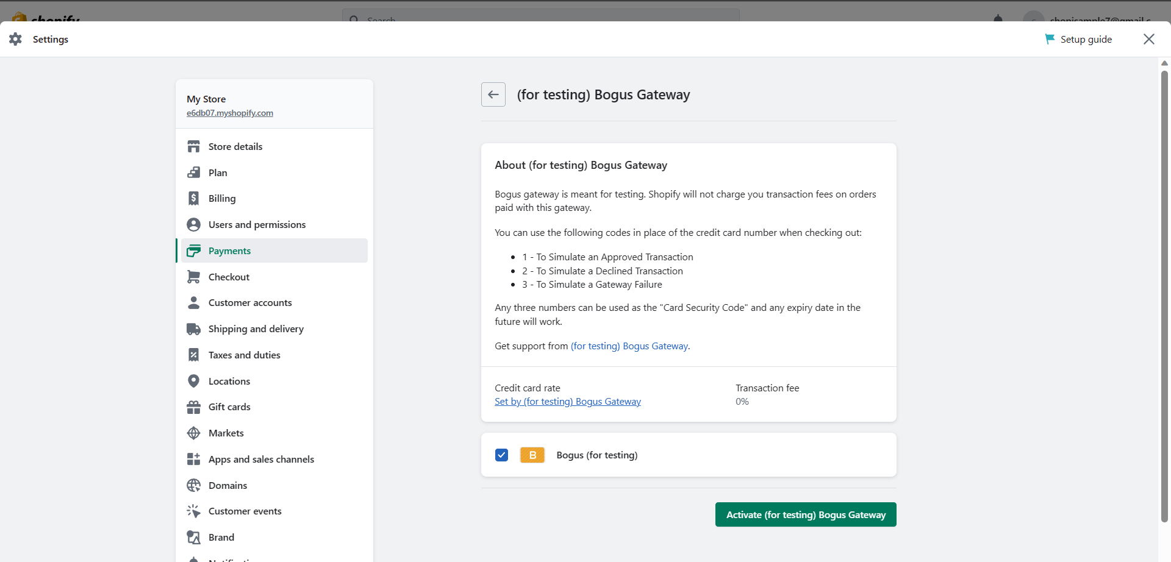Click the Credit card rate label
Image resolution: width=1171 pixels, height=562 pixels.
tap(528, 388)
